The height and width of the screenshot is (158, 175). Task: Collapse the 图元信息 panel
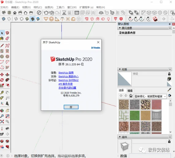120,28
